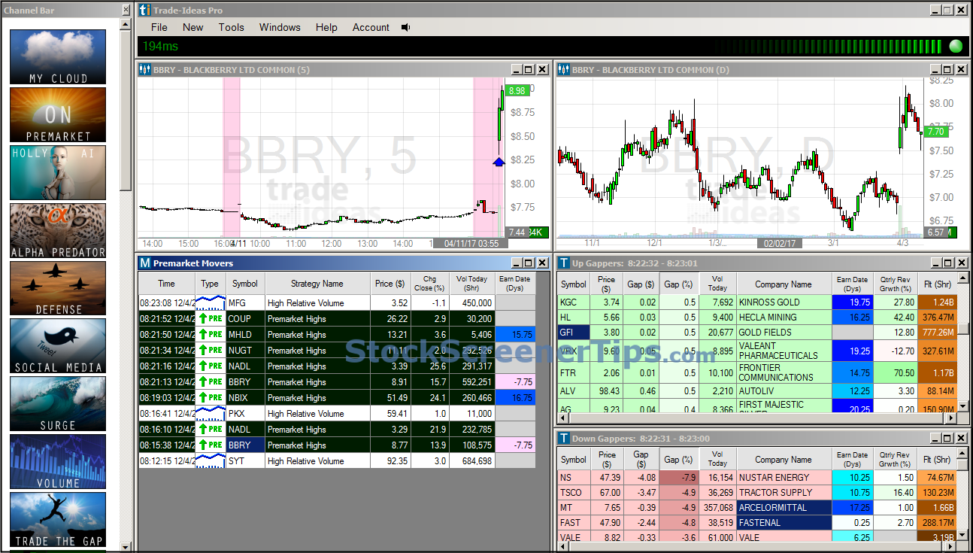Select the HL Hecla Mining row
973x553 pixels.
757,318
